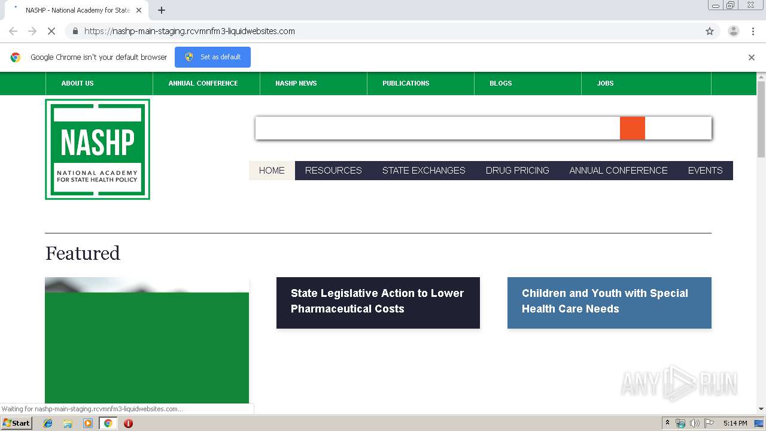Click the scrollbar up arrow
Screen dimensions: 766x431
pos(761,77)
